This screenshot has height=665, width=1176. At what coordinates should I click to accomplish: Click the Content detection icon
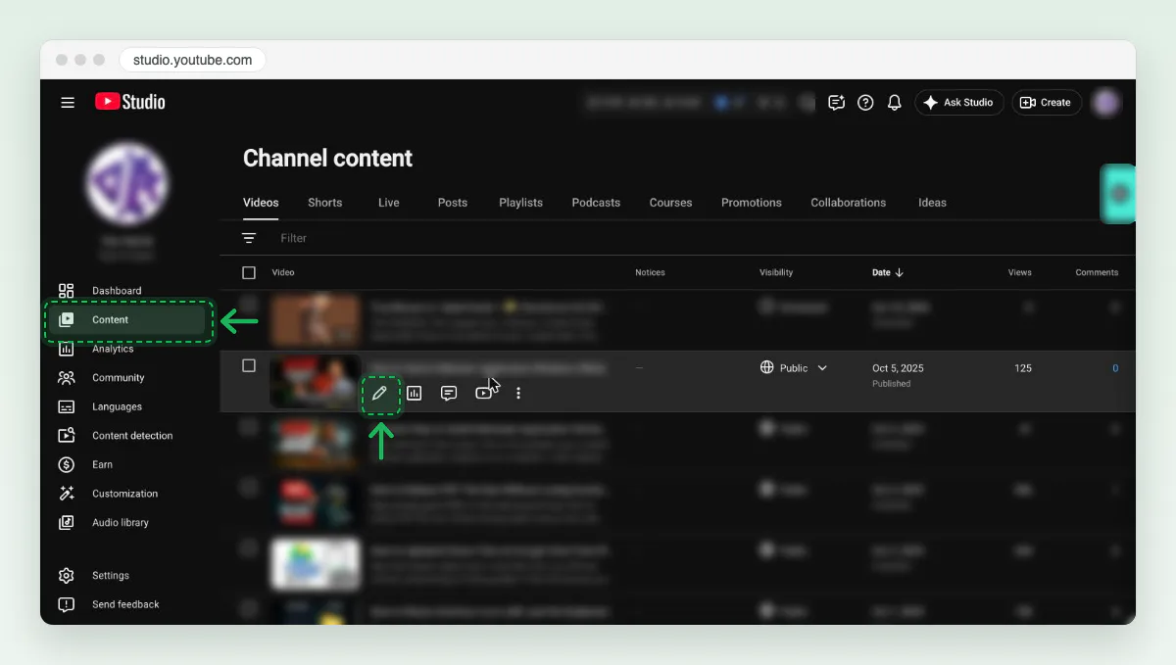click(x=67, y=436)
